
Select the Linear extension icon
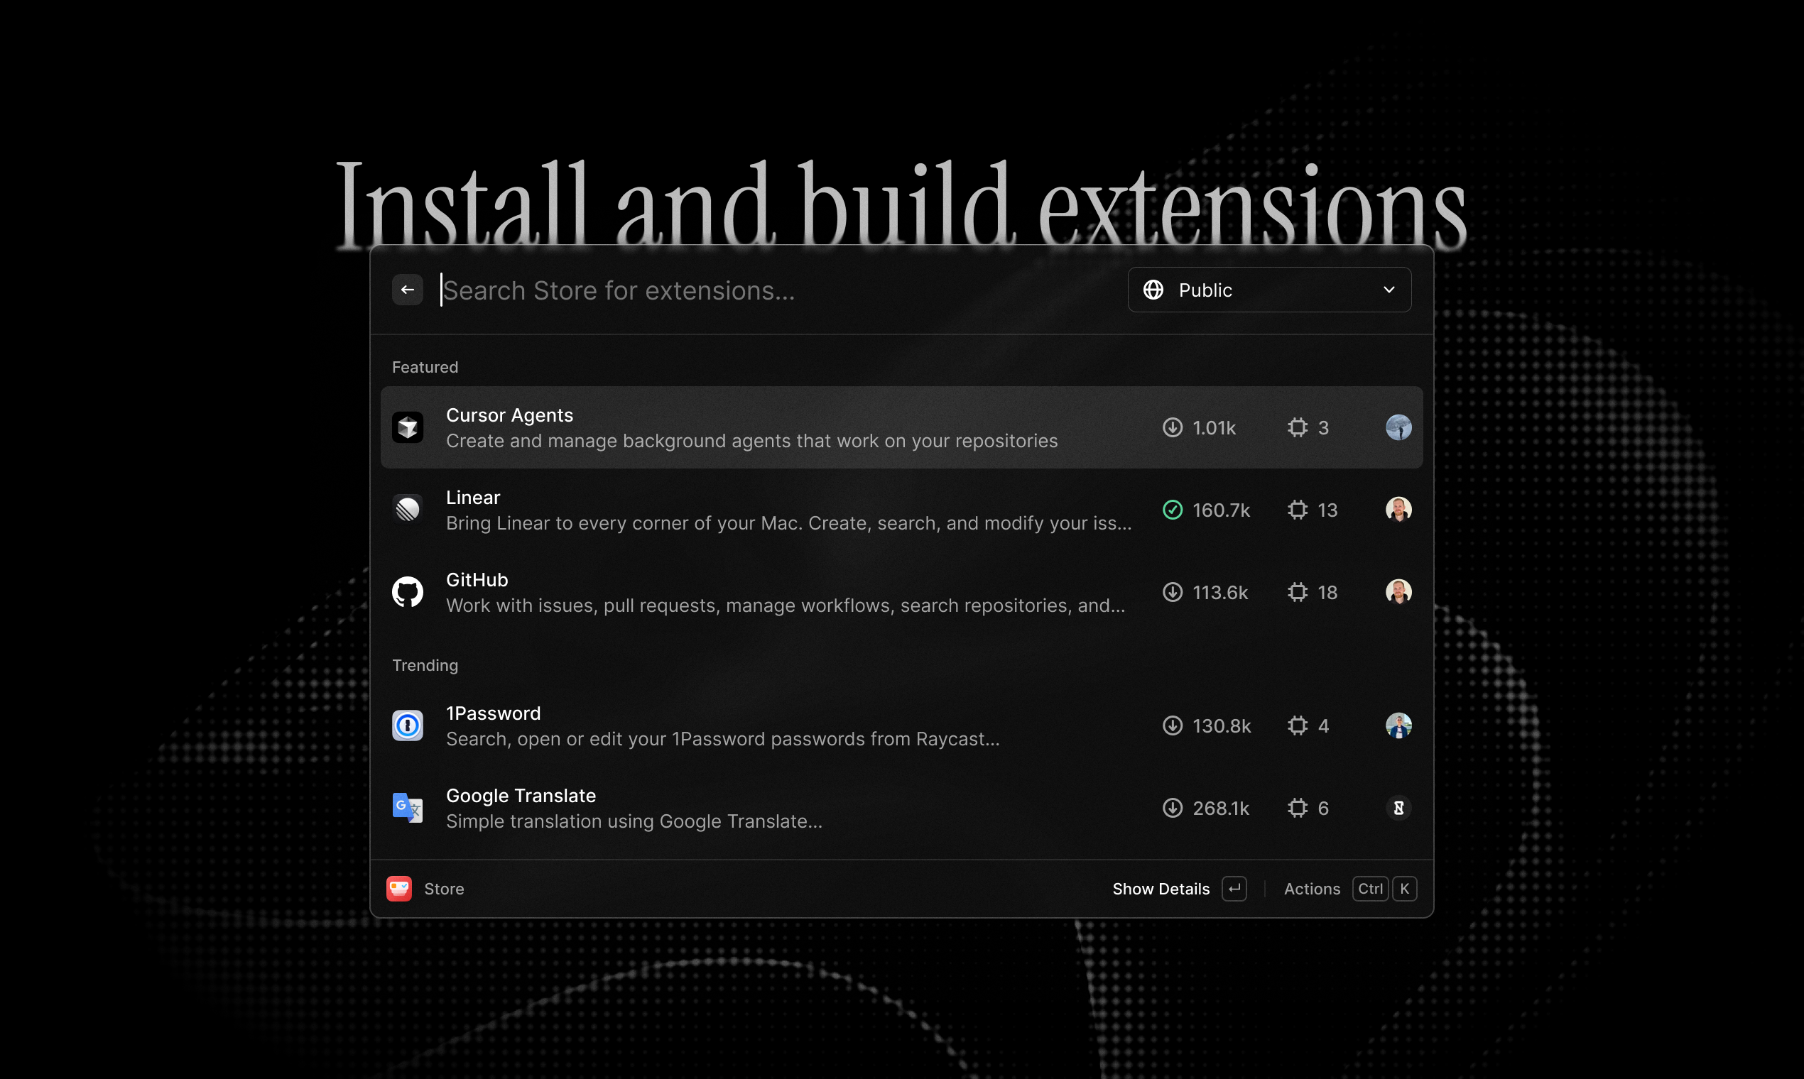point(408,509)
